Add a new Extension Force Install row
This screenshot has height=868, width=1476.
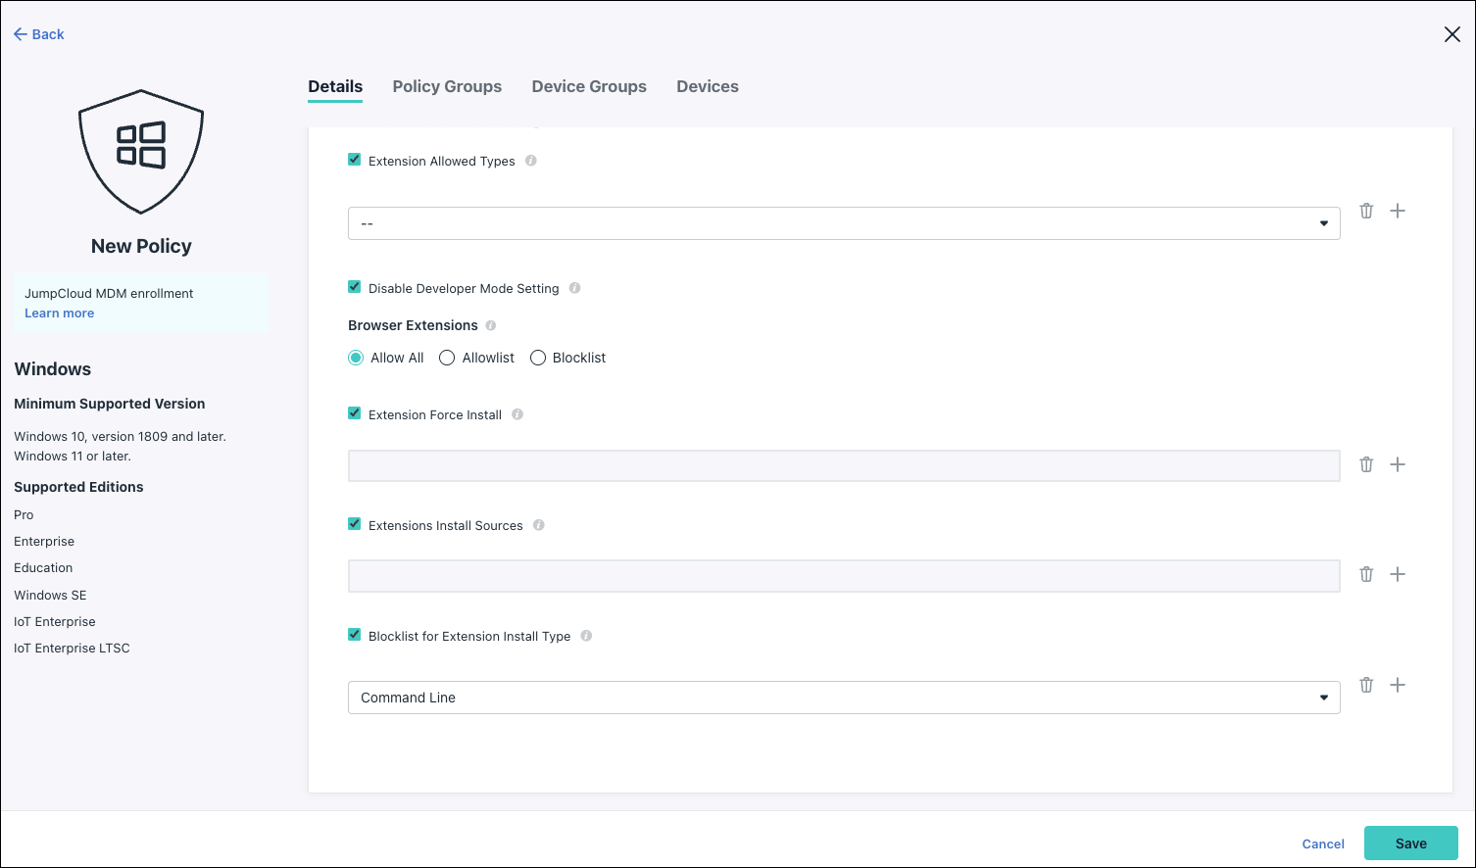pos(1398,464)
